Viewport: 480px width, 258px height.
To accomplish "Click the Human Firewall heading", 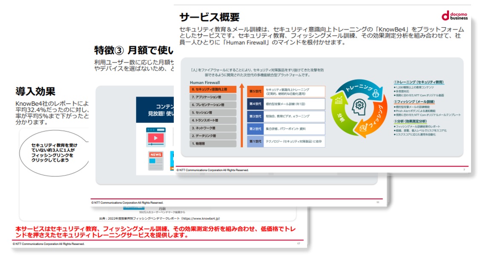I will click(x=205, y=82).
